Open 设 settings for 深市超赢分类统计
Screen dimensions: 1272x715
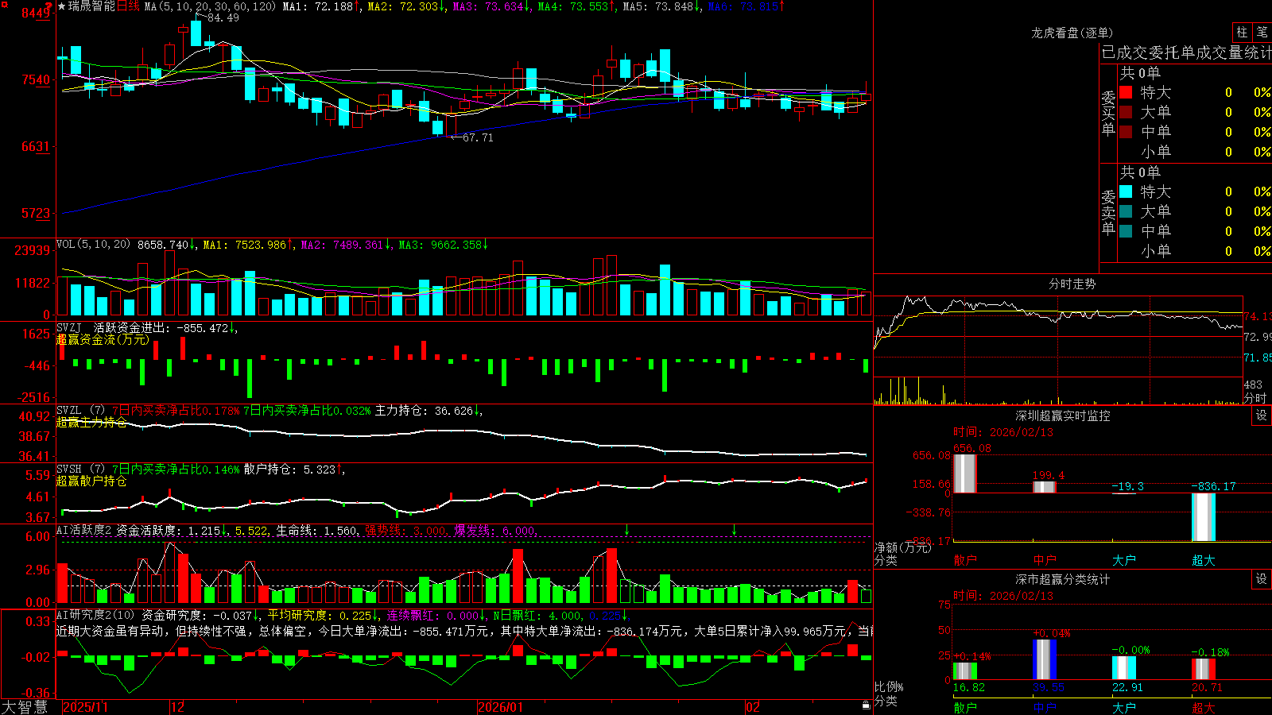(x=1262, y=579)
